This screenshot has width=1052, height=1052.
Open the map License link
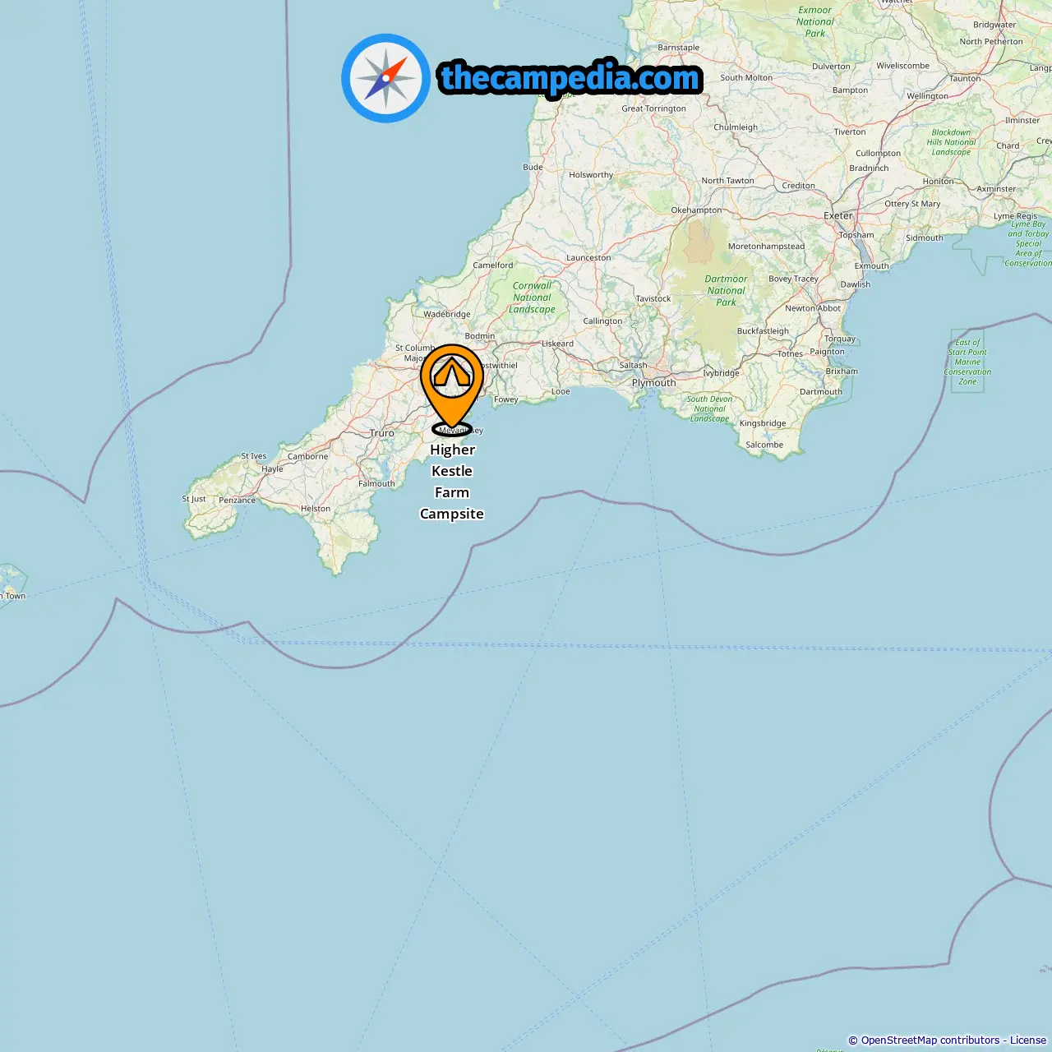pos(1028,1040)
